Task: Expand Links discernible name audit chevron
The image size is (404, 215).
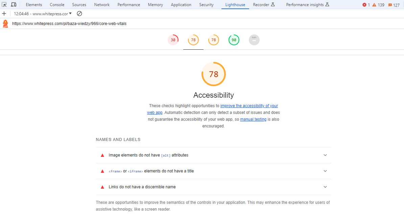Action: click(325, 187)
